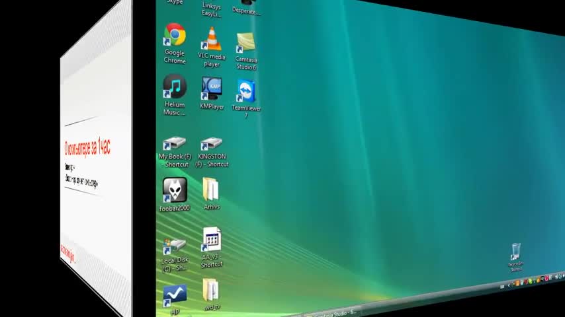Viewport: 565px width, 317px height.
Task: Open Local Disk (C) shortcut
Action: pos(175,254)
